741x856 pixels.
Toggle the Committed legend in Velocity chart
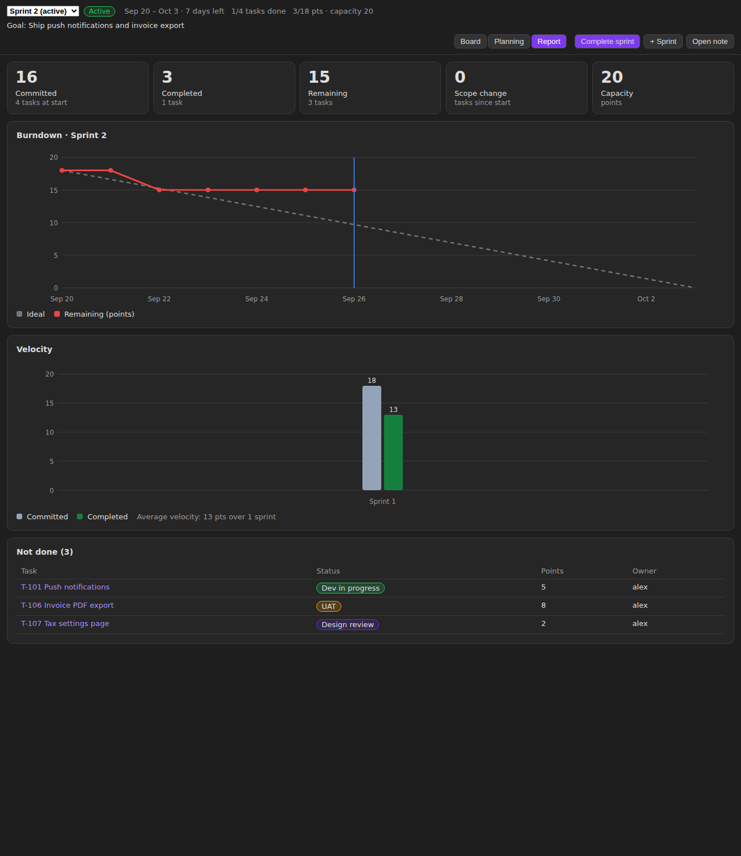point(42,517)
